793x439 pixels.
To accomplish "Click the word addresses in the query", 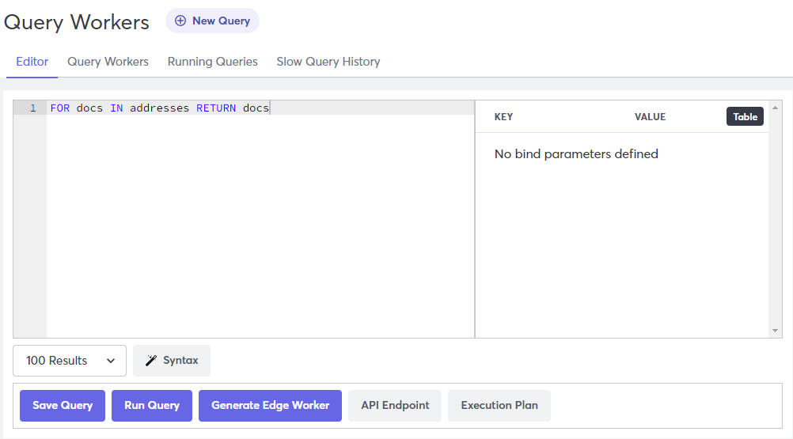I will click(159, 108).
